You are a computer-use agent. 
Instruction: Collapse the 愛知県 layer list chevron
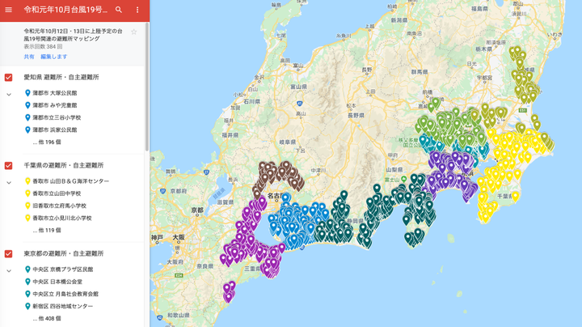tap(9, 95)
